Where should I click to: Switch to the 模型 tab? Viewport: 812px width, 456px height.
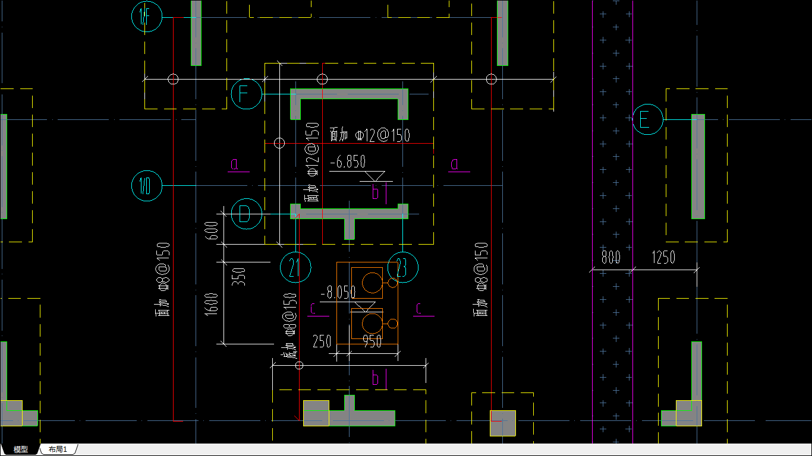pos(20,449)
